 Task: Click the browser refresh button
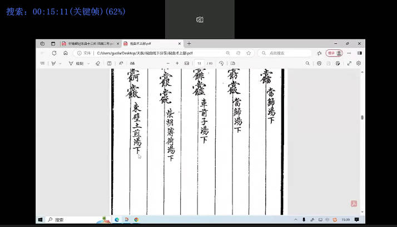click(54, 53)
